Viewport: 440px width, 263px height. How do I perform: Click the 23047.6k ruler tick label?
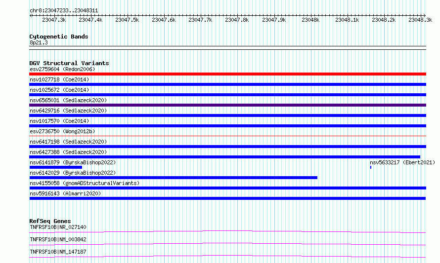(x=164, y=20)
